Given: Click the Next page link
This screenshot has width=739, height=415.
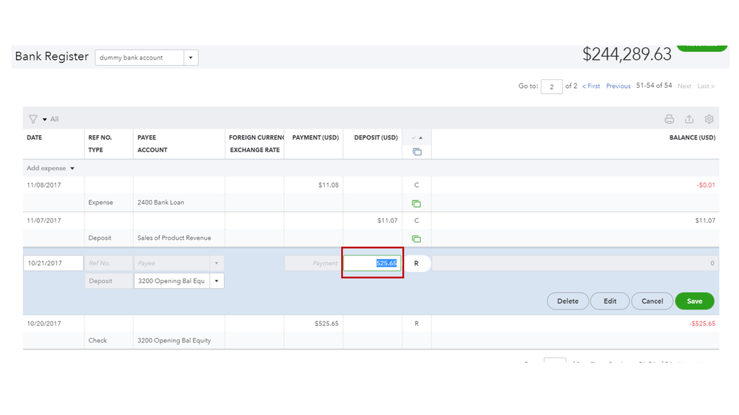Looking at the screenshot, I should pyautogui.click(x=684, y=86).
